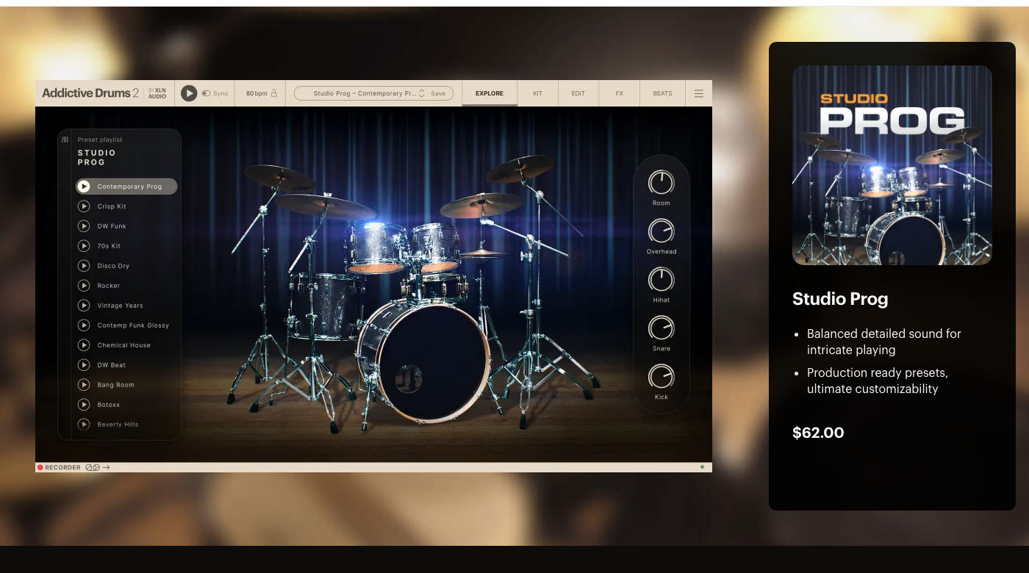Image resolution: width=1029 pixels, height=573 pixels.
Task: Open the FX tab
Action: click(x=620, y=93)
